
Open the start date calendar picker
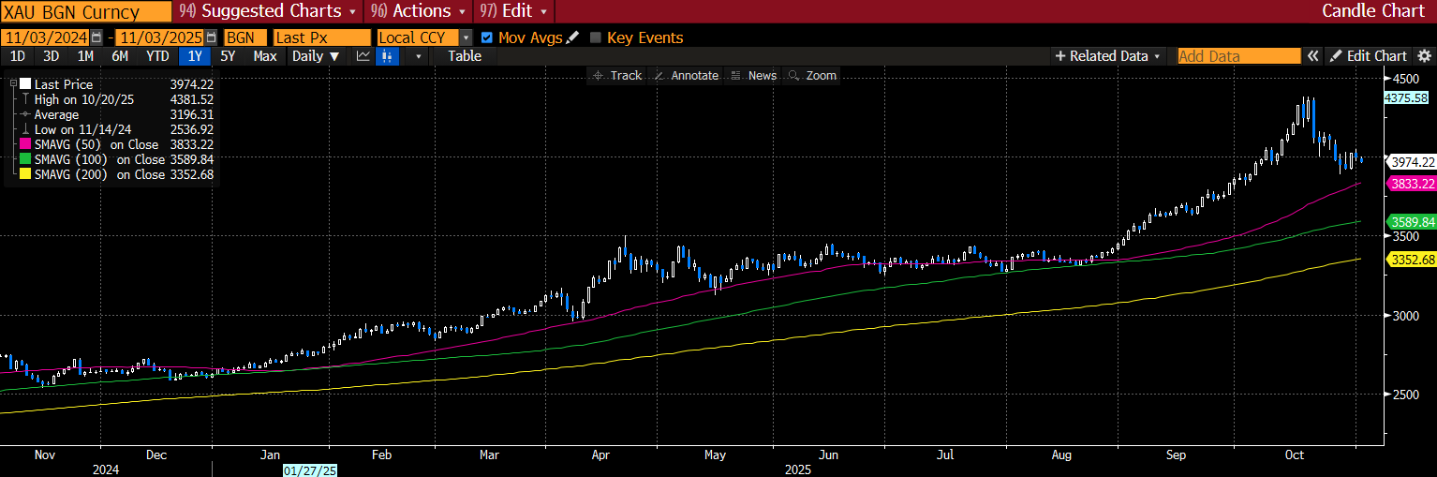pos(96,37)
